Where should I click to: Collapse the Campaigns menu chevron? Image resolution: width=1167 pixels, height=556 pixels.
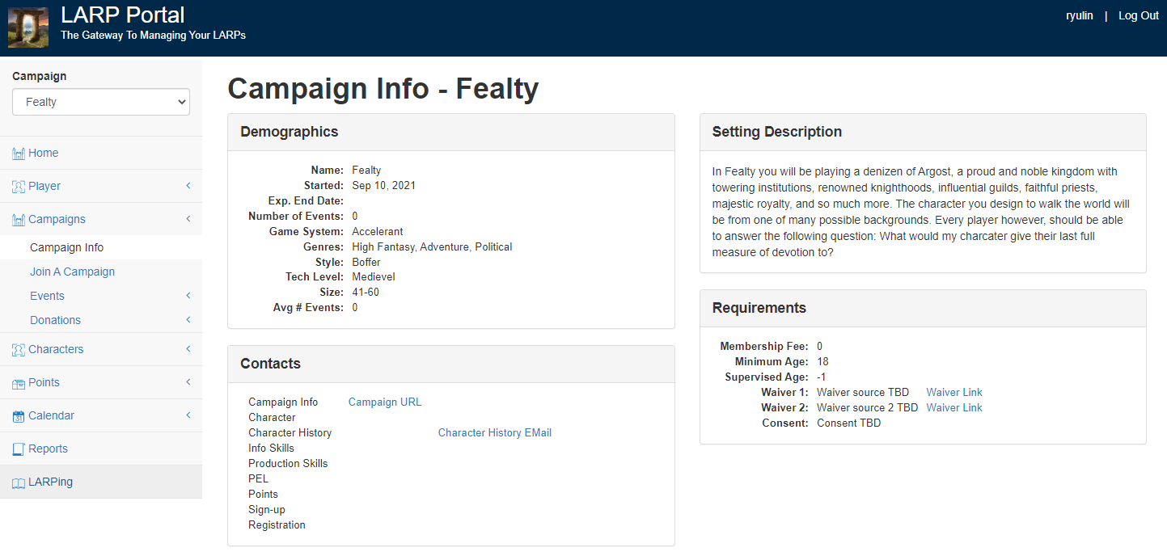[x=188, y=219]
